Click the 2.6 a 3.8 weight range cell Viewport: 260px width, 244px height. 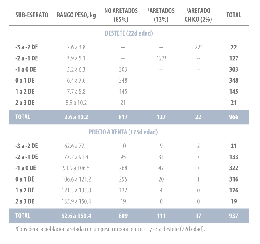tap(76, 47)
